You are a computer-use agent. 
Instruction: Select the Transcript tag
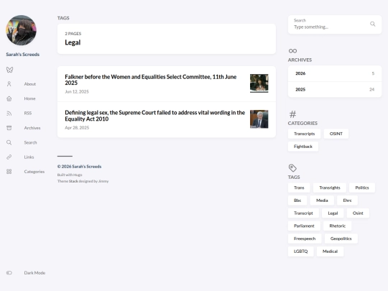pyautogui.click(x=303, y=213)
